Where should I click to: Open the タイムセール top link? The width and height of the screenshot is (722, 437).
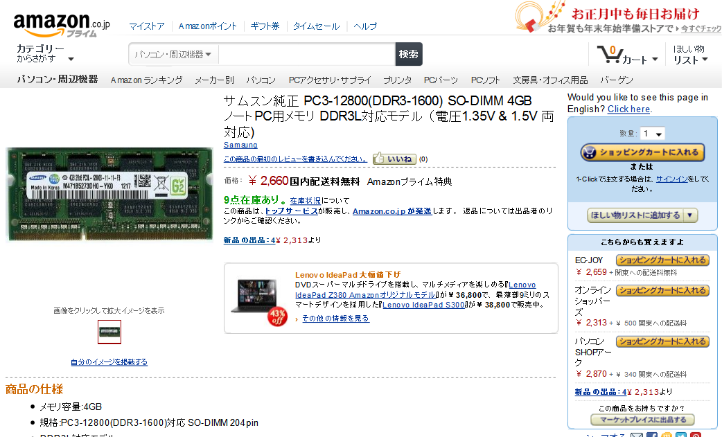click(x=317, y=26)
